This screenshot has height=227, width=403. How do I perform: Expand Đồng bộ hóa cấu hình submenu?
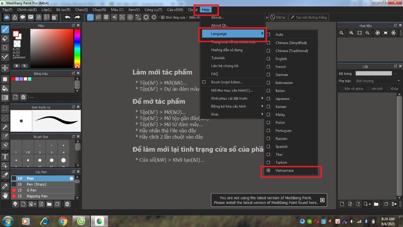(x=233, y=106)
